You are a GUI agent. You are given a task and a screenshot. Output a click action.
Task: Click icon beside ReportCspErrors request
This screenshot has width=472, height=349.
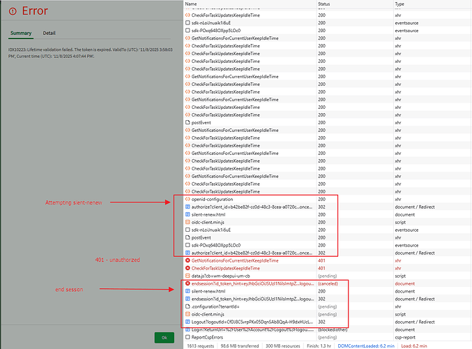click(x=188, y=337)
